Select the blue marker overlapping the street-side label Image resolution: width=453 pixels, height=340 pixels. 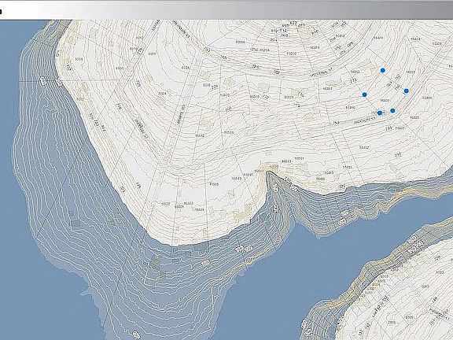point(380,113)
